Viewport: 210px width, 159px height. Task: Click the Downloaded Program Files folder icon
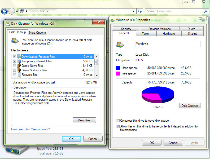(19, 56)
